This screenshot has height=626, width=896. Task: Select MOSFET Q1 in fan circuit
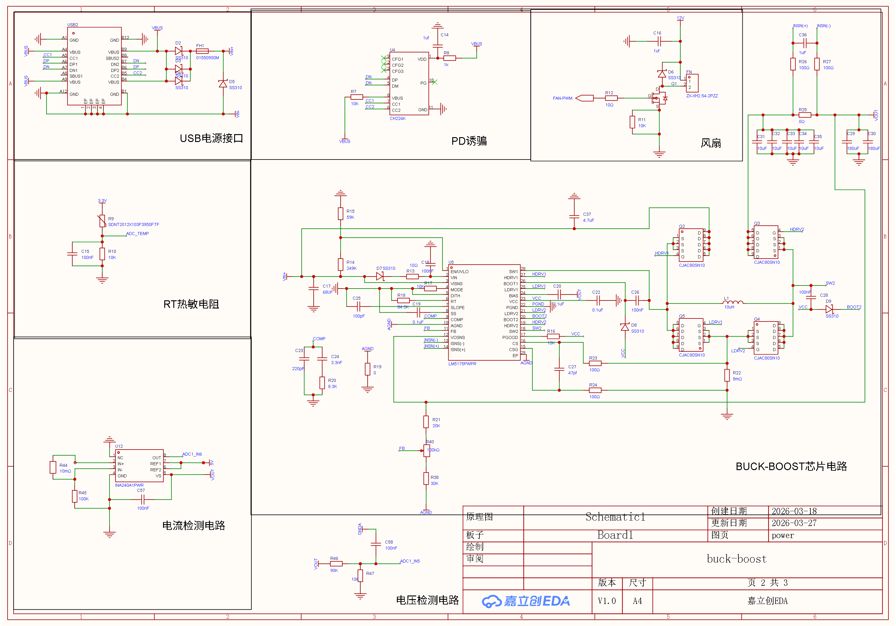tap(659, 98)
